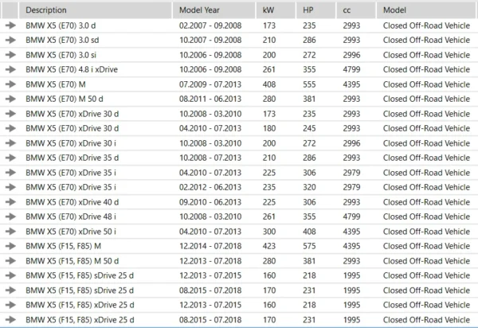
Task: Click the arrow left of E70 xDrive 48 i
Action: tap(10, 216)
